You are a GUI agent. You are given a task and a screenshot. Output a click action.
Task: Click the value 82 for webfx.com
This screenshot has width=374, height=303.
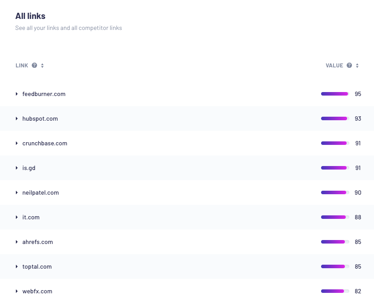pos(358,291)
